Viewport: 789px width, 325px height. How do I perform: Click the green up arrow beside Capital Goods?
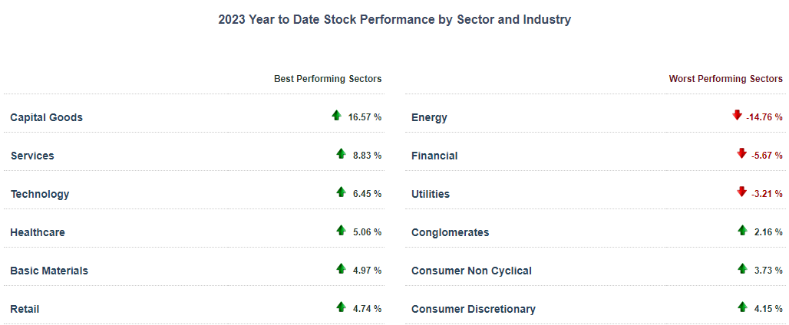pyautogui.click(x=336, y=115)
